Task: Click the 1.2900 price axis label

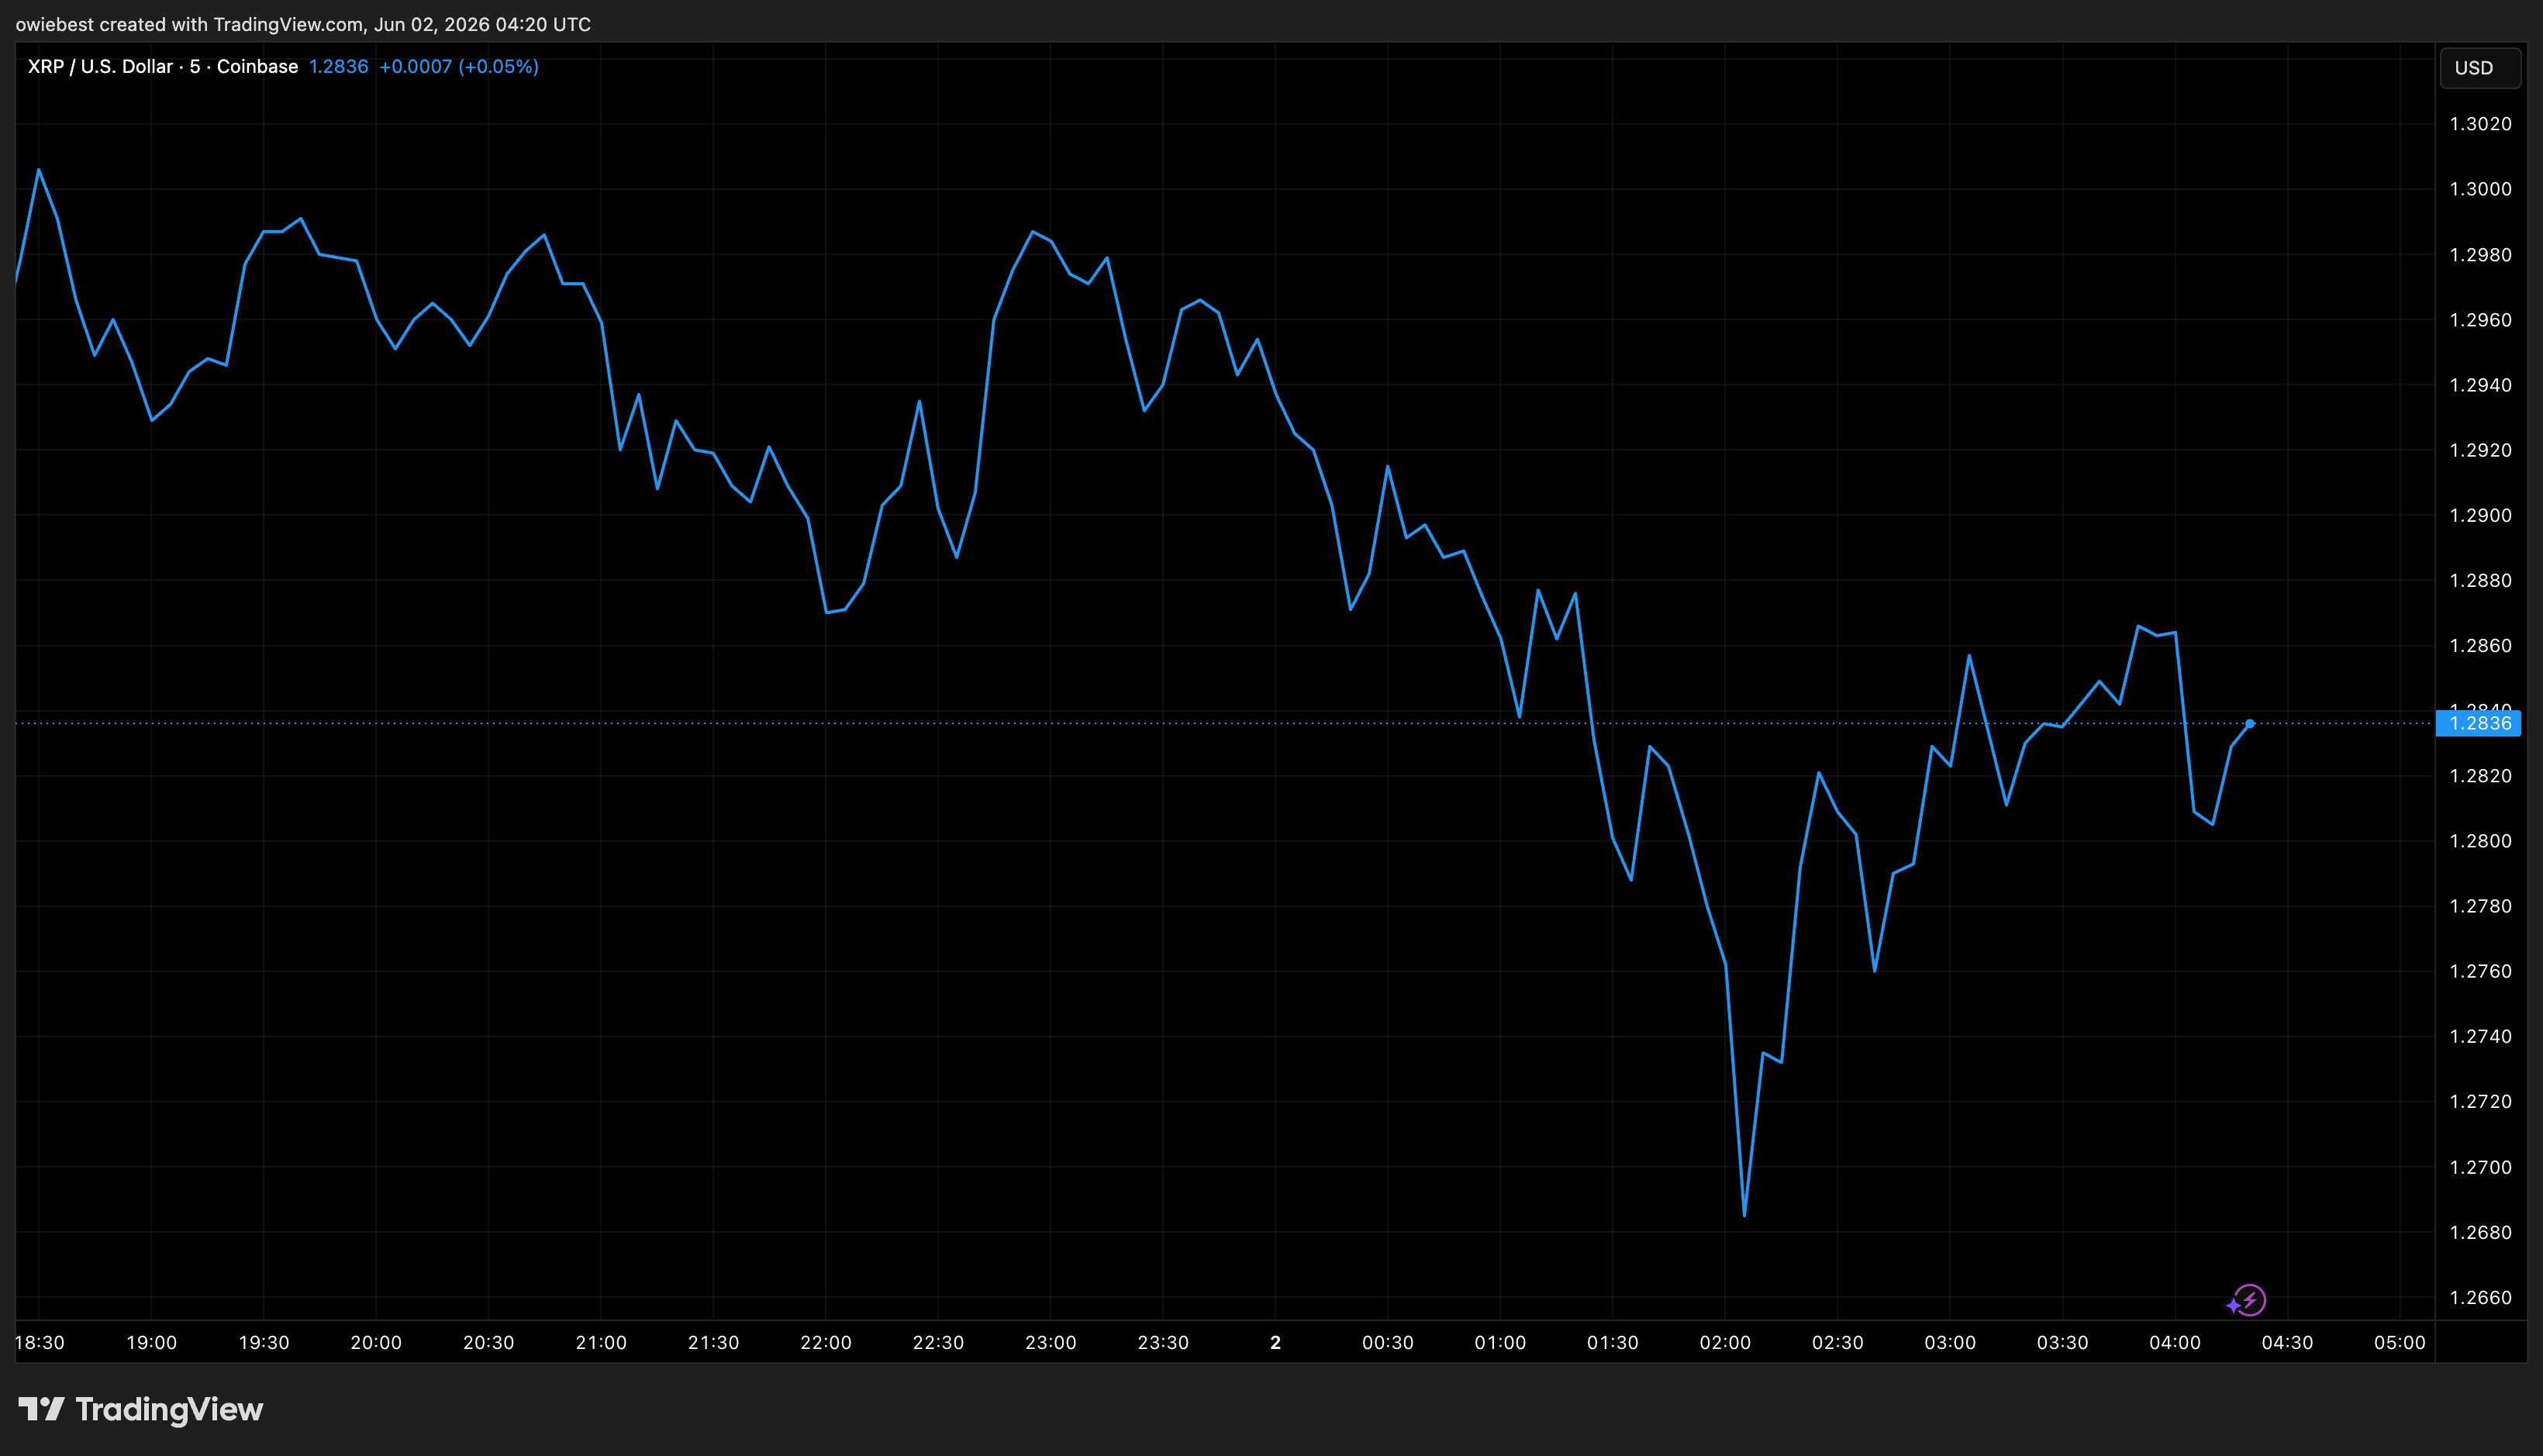Action: [x=2480, y=515]
